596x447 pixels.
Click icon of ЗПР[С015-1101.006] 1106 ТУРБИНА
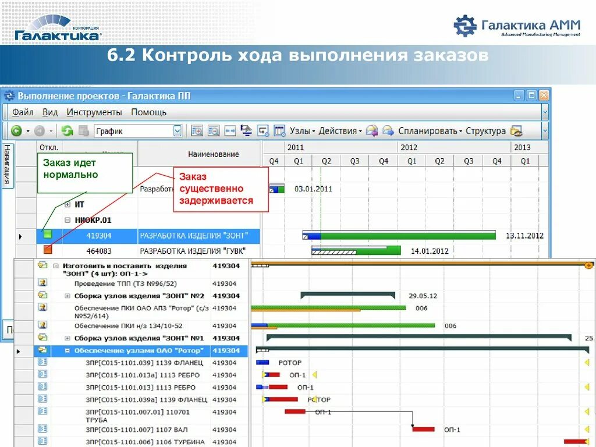point(42,441)
